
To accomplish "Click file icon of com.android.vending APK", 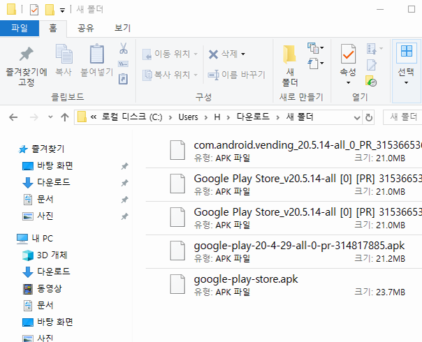I will pos(177,150).
